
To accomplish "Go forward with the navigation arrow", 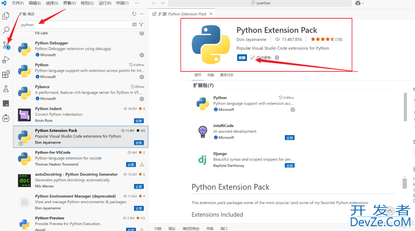I will click(162, 3).
